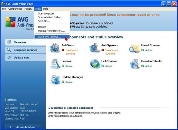The image size is (178, 130).
Task: Open Advanced settings… from Tools menu
Action: (52, 37)
